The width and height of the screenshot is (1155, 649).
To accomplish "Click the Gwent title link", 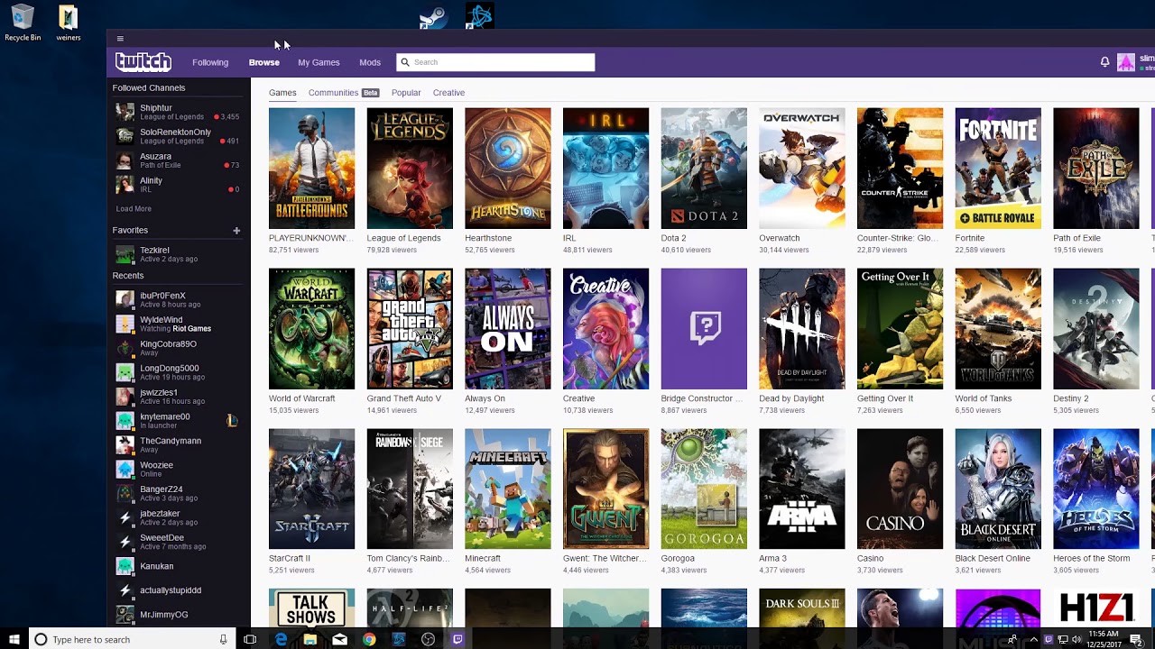I will 605,558.
